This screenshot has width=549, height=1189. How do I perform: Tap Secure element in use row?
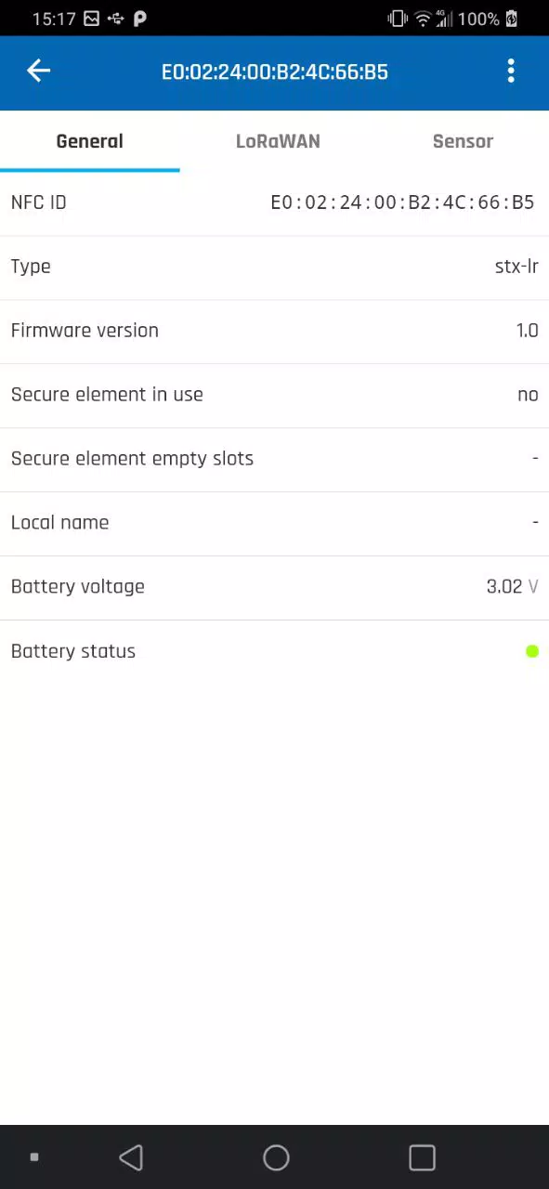(274, 395)
